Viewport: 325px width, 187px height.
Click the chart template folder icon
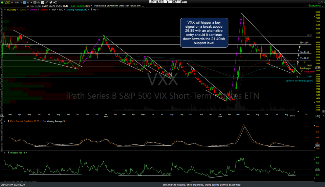[x=51, y=2]
